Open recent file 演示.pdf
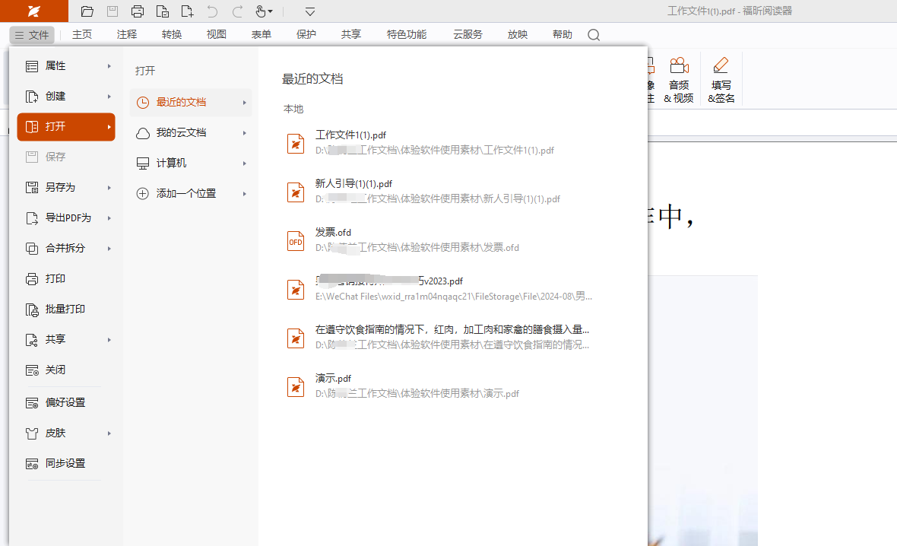This screenshot has height=546, width=897. click(333, 379)
